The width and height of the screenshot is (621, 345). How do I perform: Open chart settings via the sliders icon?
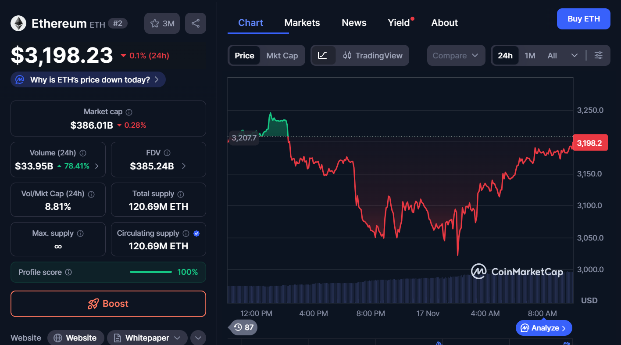pos(598,55)
